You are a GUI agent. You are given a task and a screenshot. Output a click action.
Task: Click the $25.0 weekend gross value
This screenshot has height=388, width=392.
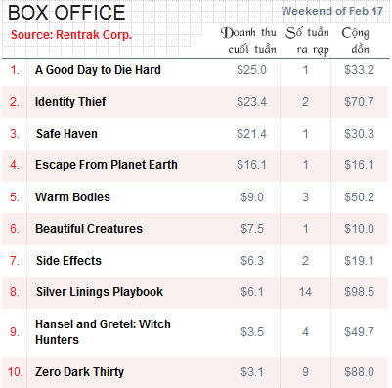tap(251, 70)
